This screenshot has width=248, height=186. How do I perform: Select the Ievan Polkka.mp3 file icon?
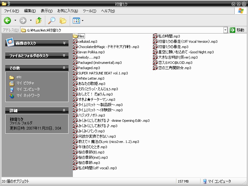pos(75,52)
